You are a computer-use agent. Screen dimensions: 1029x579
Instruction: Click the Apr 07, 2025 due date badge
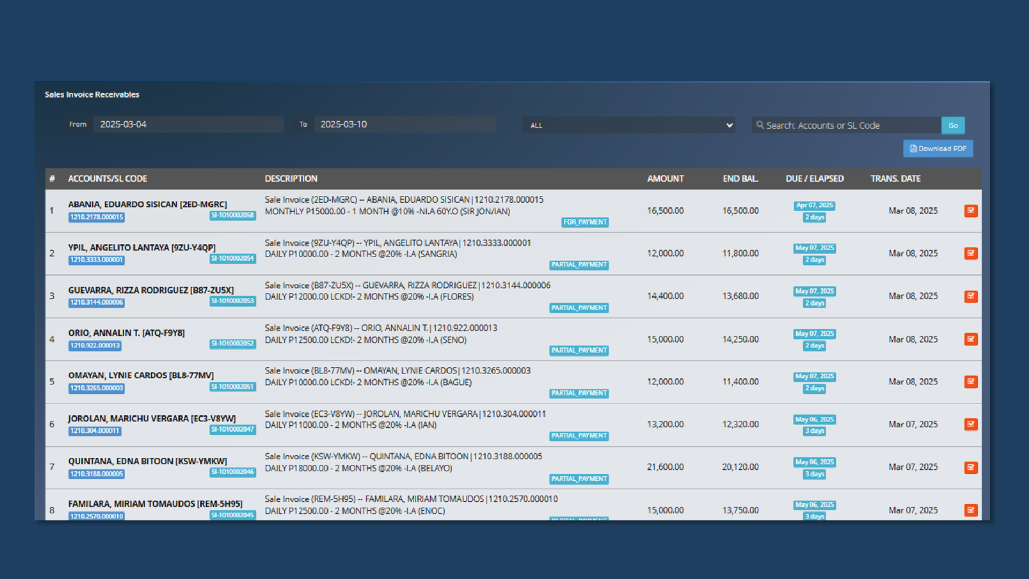815,205
